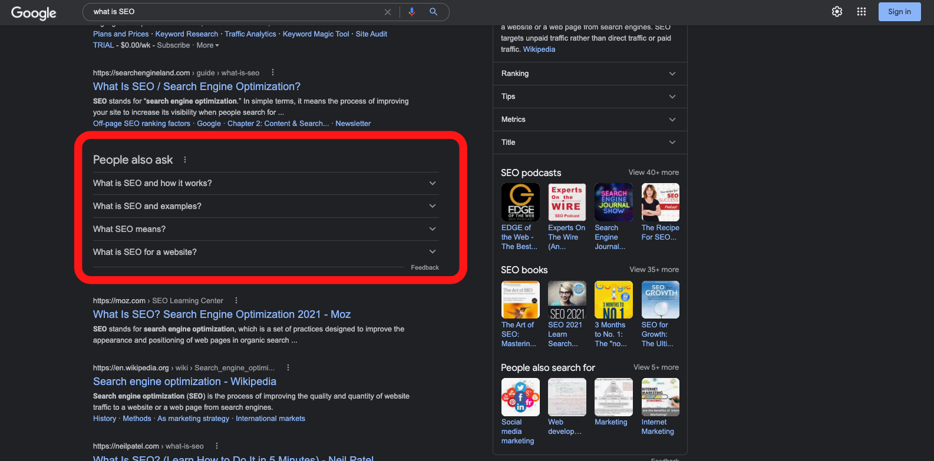Viewport: 934px width, 461px height.
Task: Open 'Off-page SEO ranking factors' sitelink
Action: [141, 124]
